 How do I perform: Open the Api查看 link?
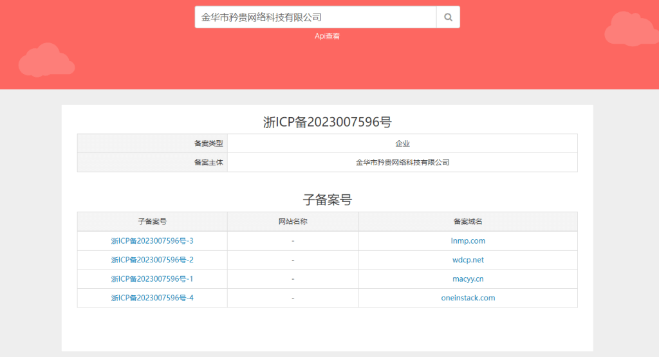pyautogui.click(x=327, y=36)
